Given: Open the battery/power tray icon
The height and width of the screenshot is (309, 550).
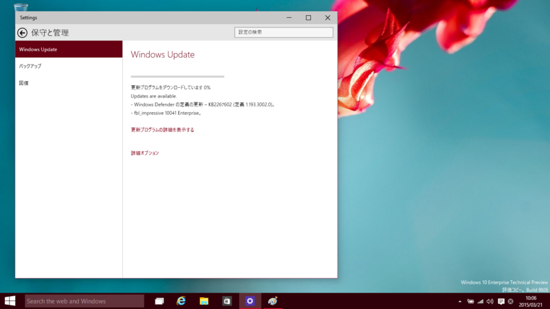Looking at the screenshot, I should tap(470, 301).
